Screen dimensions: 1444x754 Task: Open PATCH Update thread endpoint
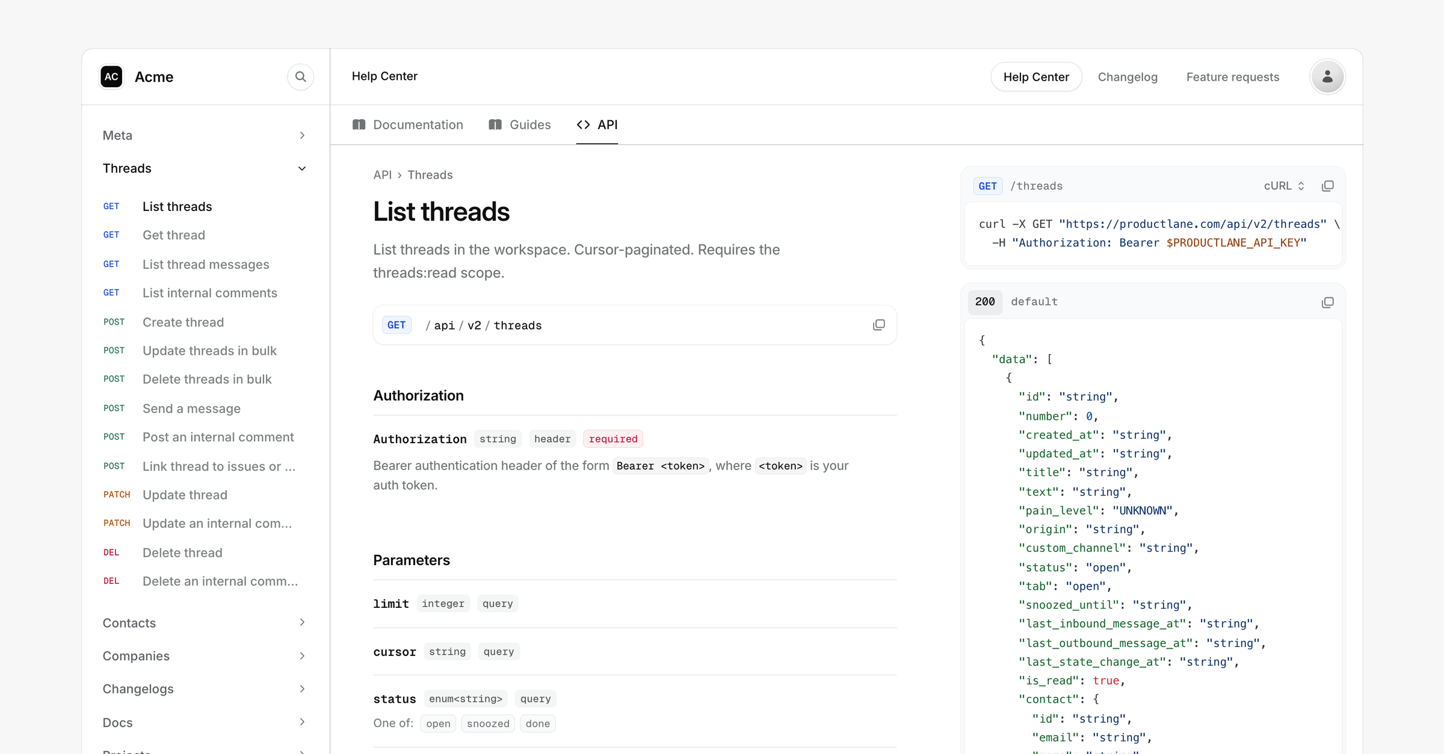pyautogui.click(x=205, y=495)
